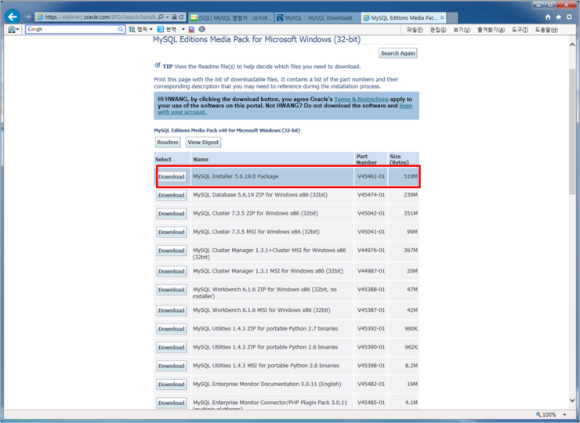Open the 캡쳐 dropdown arrow
This screenshot has height=423, width=580.
pyautogui.click(x=151, y=29)
